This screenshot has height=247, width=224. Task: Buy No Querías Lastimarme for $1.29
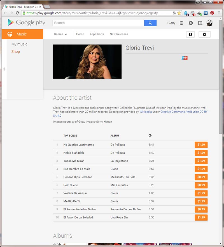(x=201, y=145)
